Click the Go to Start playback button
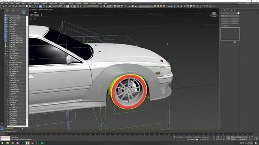The height and width of the screenshot is (145, 259). 214,137
